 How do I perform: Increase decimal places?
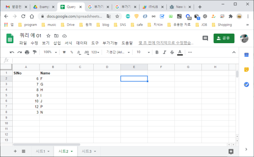[86, 52]
